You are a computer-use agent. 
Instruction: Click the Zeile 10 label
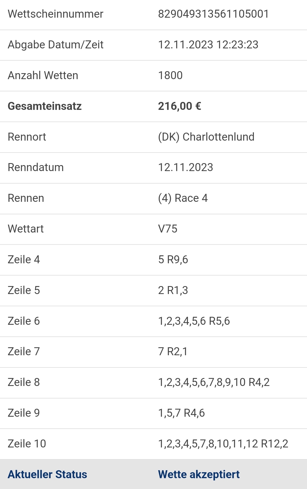(x=27, y=444)
